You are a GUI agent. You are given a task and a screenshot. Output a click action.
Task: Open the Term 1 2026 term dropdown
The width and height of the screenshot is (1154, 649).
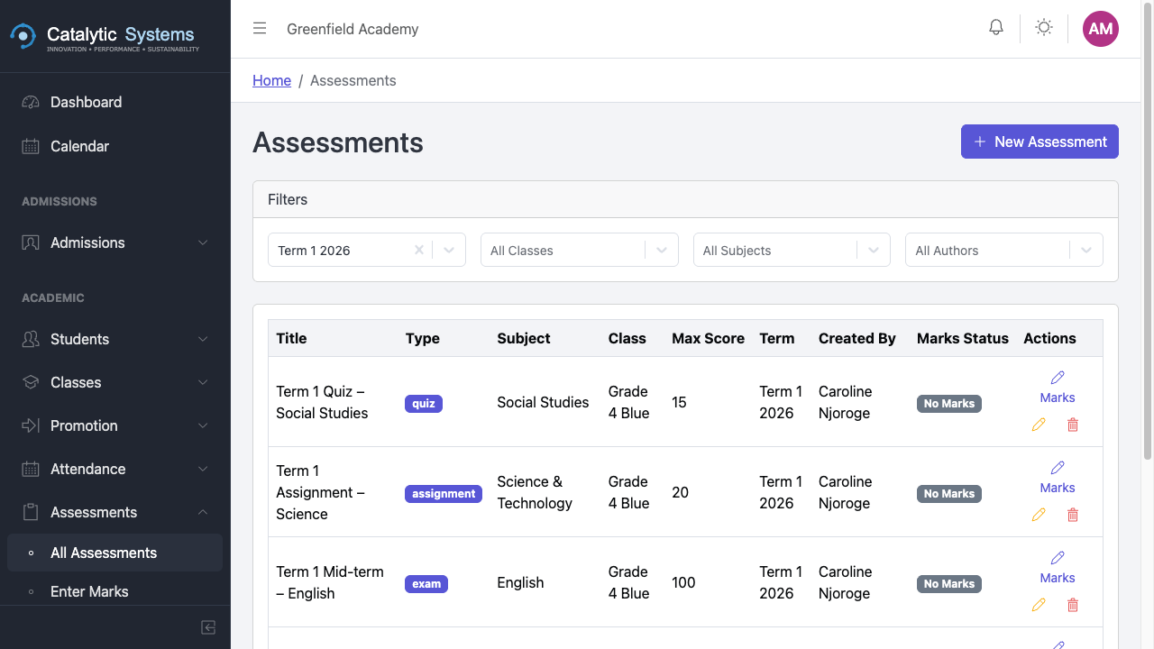[449, 251]
